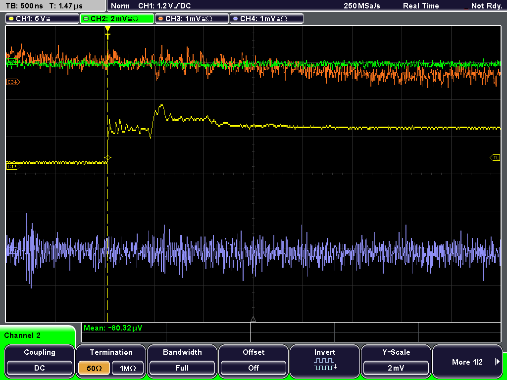The height and width of the screenshot is (380, 507).
Task: Go to More 1|2 menu page
Action: (467, 361)
